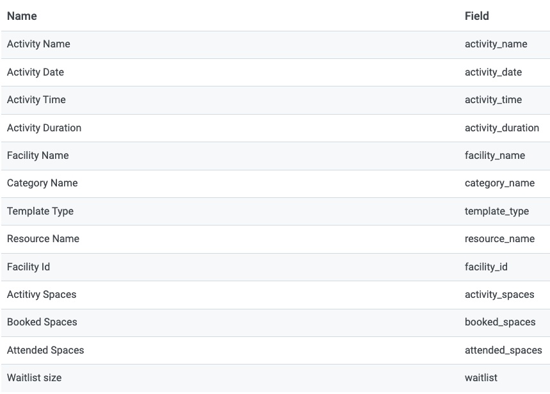Click the waitlist field value
The image size is (550, 394).
tap(481, 378)
